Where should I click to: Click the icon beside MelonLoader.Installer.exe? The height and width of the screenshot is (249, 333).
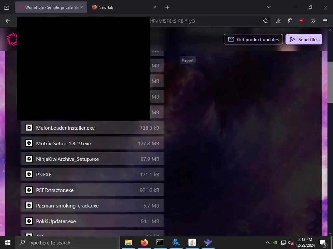click(x=29, y=128)
